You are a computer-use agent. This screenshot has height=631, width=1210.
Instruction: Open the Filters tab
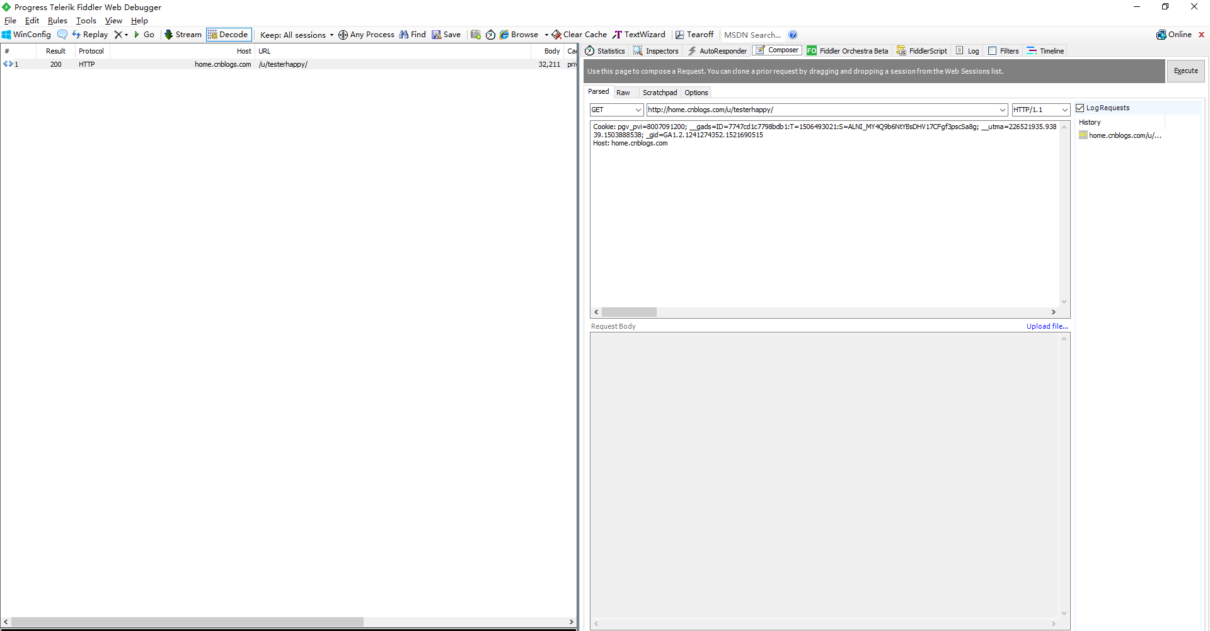(x=1003, y=51)
